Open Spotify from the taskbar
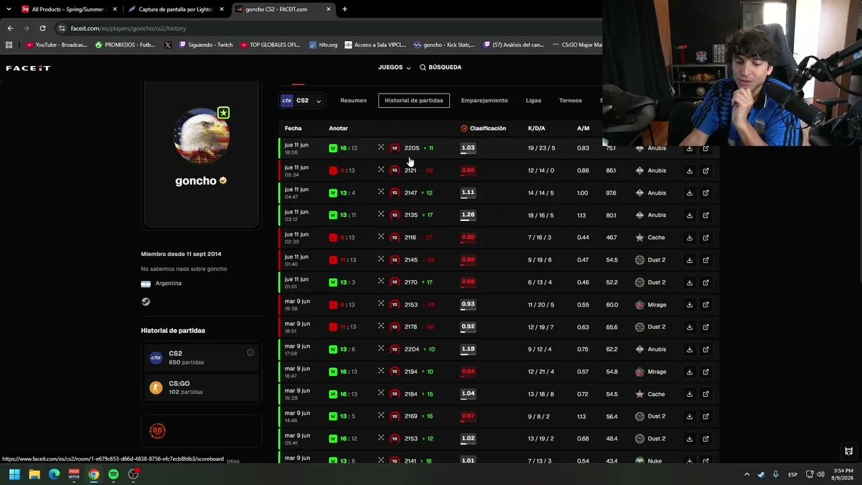Screen dimensions: 862x485 114,474
